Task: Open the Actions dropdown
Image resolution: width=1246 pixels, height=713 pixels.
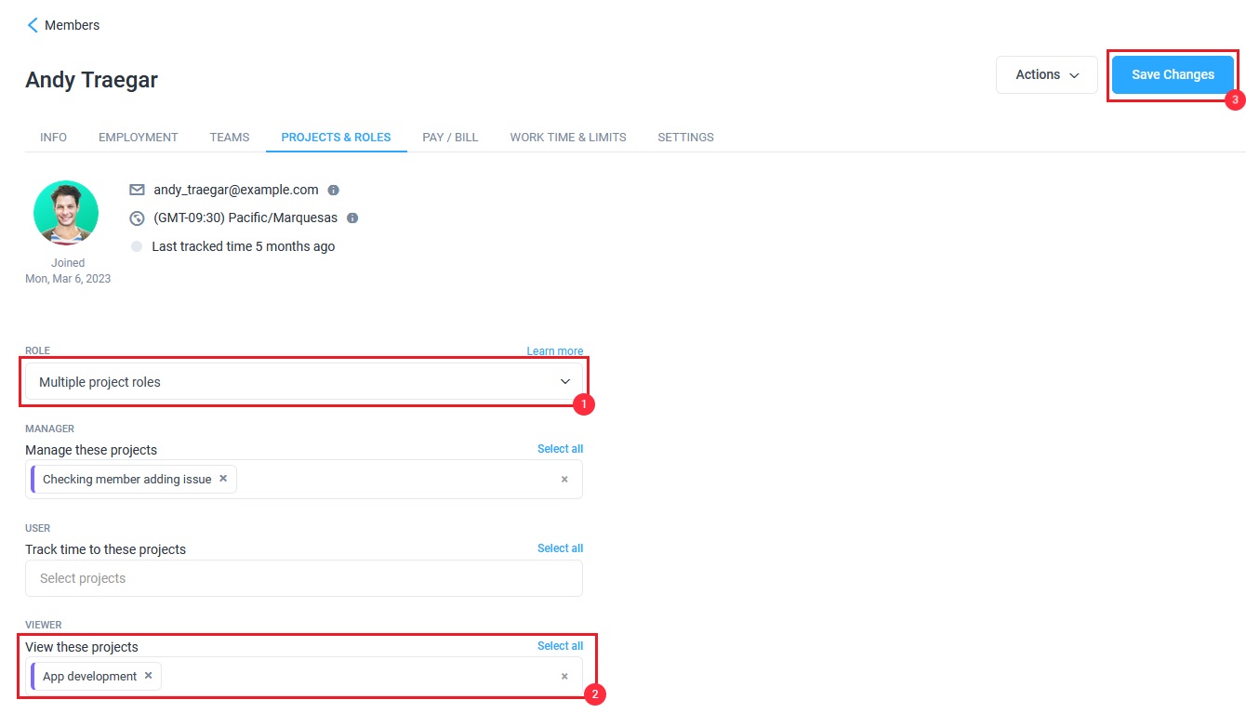Action: pos(1046,74)
